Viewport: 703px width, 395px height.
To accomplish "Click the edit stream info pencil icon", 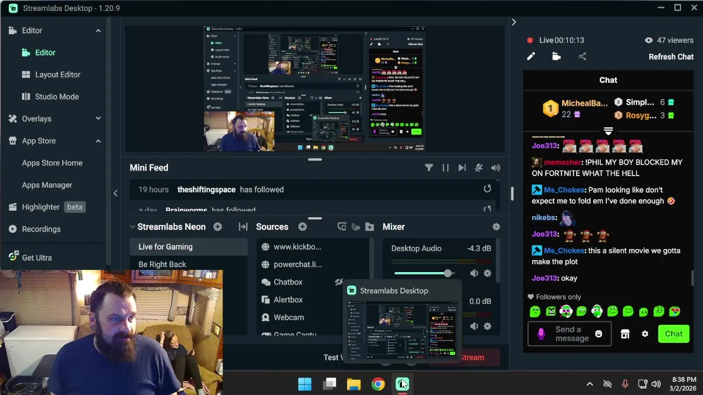I will click(x=531, y=57).
